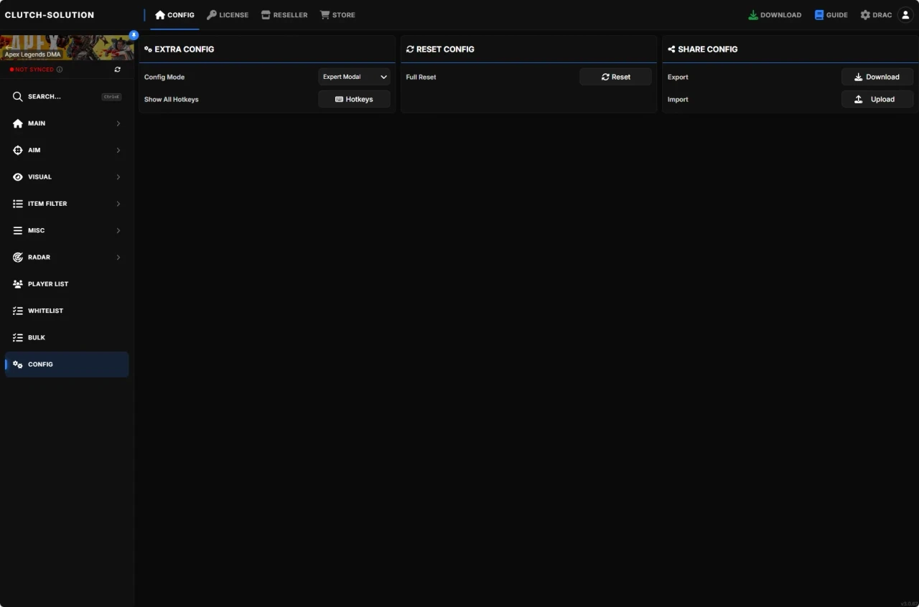
Task: Click the pin badge on the Apex banner
Action: (x=134, y=34)
